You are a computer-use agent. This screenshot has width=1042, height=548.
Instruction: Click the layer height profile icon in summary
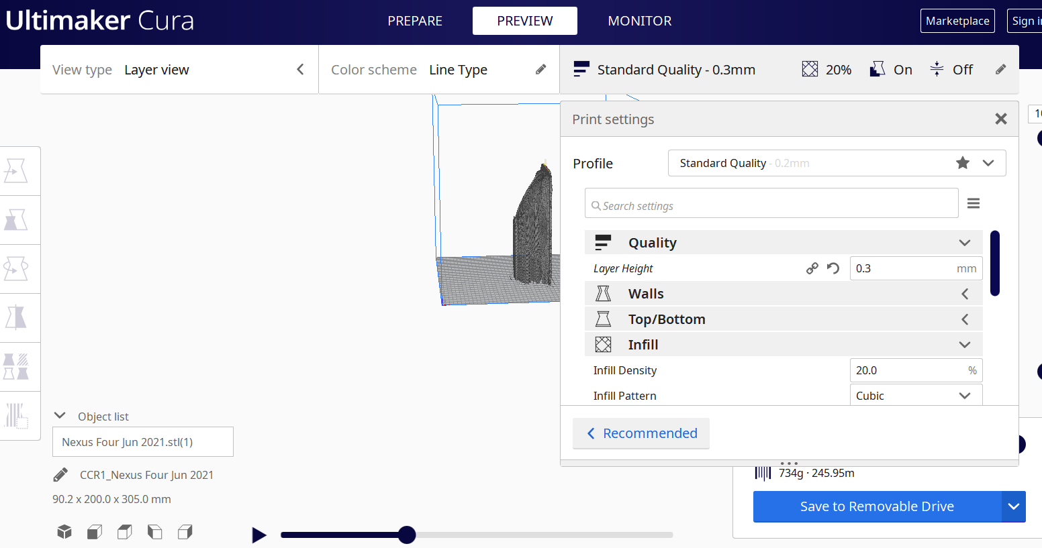pos(581,69)
